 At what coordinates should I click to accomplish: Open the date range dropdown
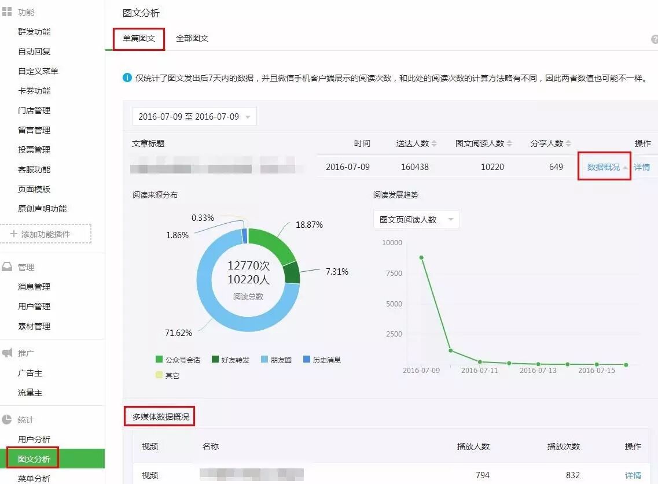click(194, 117)
